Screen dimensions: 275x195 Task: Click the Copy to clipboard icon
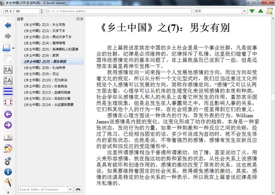8,59
